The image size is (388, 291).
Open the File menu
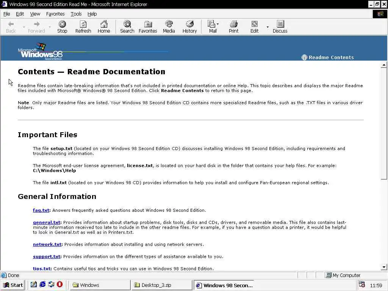click(7, 14)
